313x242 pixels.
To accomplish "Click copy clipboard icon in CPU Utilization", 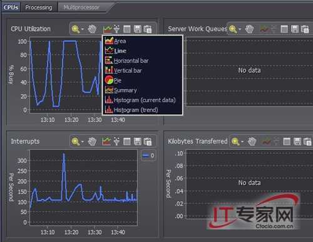I will point(148,29).
